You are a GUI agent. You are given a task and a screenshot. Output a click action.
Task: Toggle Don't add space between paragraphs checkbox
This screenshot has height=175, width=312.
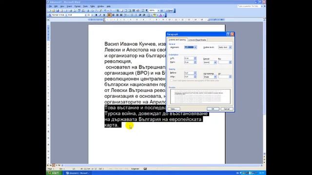pyautogui.click(x=172, y=81)
